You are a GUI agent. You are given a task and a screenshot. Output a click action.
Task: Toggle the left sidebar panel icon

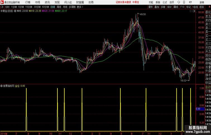pyautogui.click(x=2, y=7)
